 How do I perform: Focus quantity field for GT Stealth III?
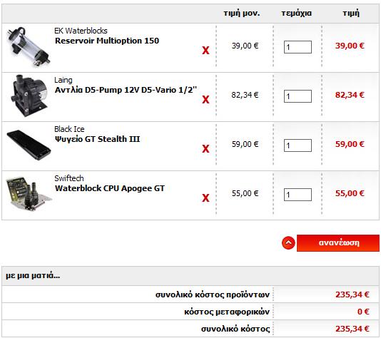298,145
